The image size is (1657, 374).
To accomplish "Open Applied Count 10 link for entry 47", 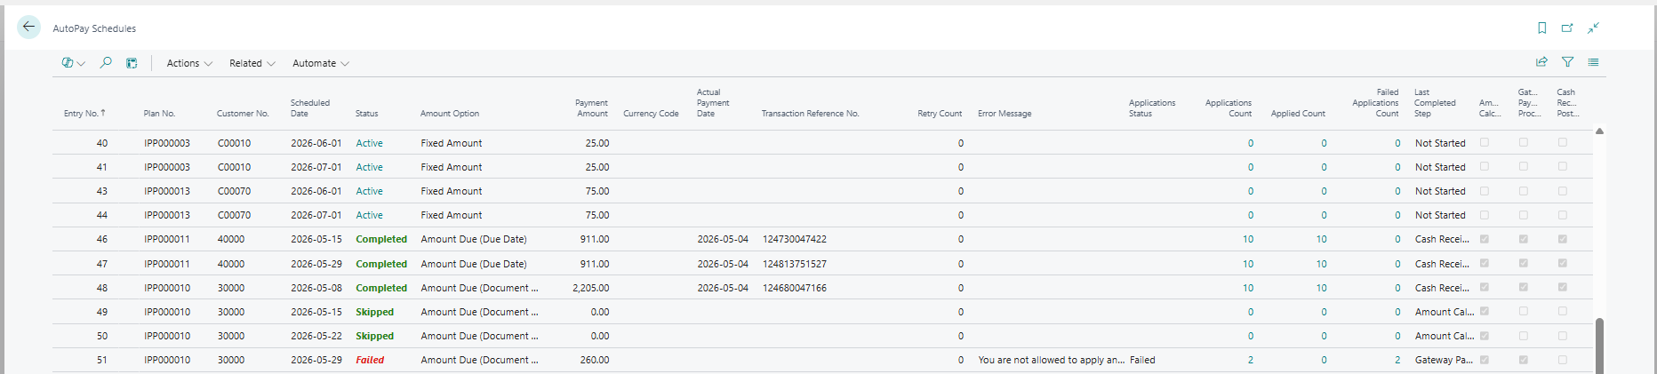I will tap(1321, 264).
